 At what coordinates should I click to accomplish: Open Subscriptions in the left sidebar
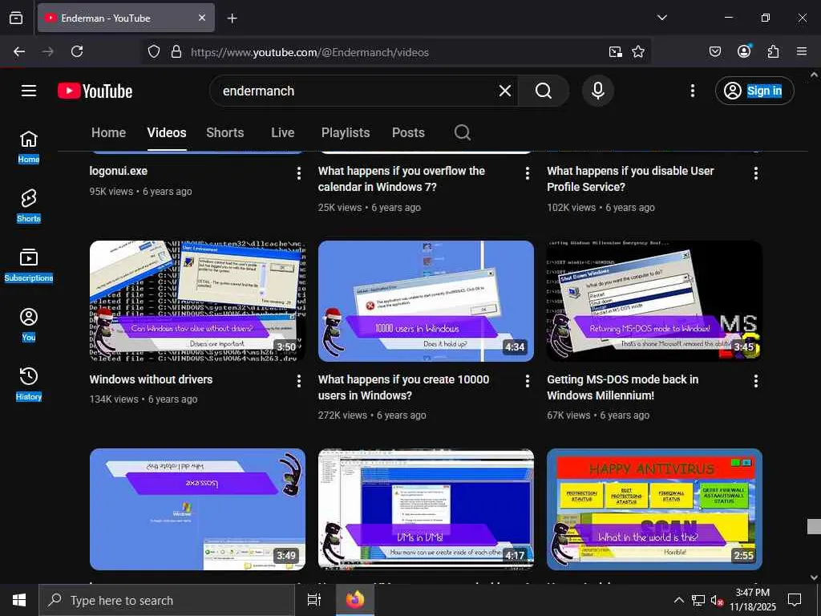[x=29, y=265]
